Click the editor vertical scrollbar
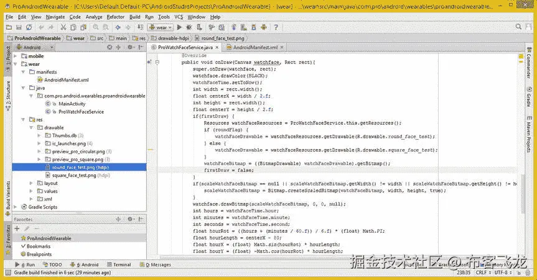The width and height of the screenshot is (537, 280). pos(523,194)
